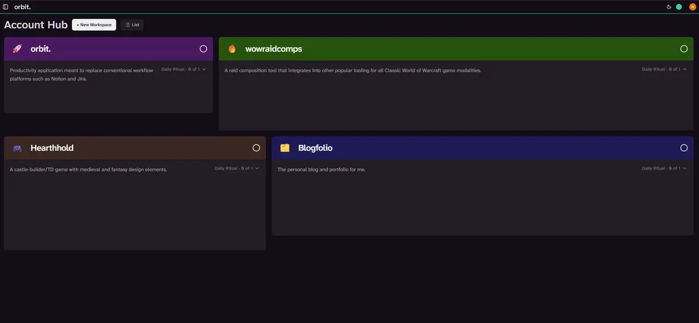699x323 pixels.
Task: Open the orbit. logo link in header
Action: pyautogui.click(x=22, y=7)
